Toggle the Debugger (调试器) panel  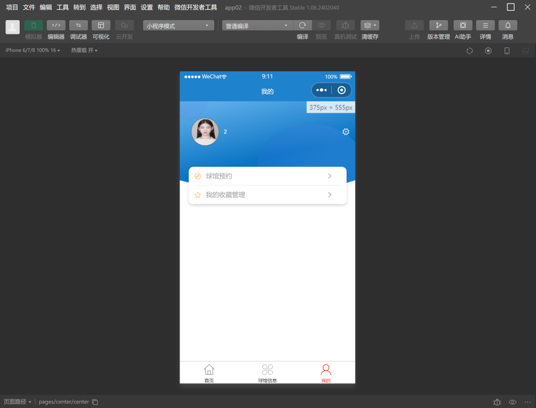point(78,25)
